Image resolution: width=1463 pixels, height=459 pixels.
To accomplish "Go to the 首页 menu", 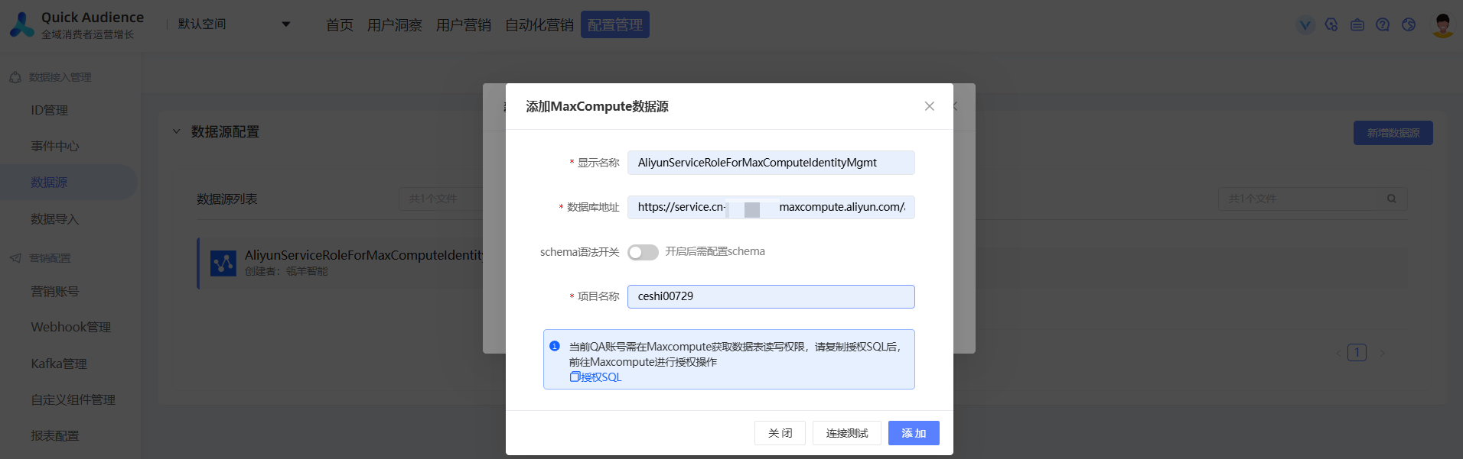I will tap(340, 25).
